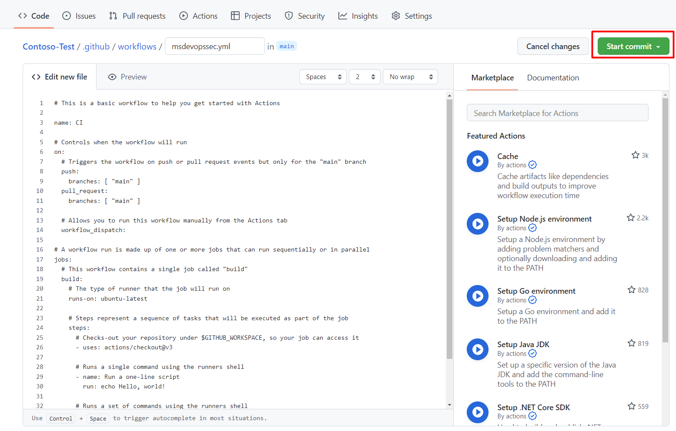
Task: Click the Cancel changes button
Action: 553,46
